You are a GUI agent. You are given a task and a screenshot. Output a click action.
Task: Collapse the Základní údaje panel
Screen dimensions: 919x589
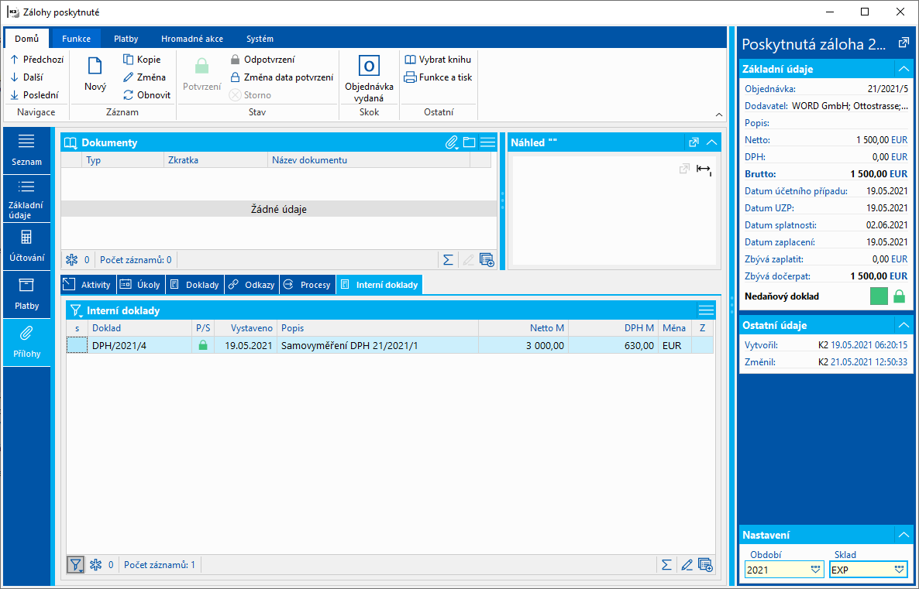click(x=902, y=69)
